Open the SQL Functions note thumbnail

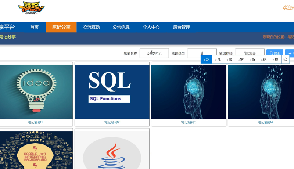112,92
